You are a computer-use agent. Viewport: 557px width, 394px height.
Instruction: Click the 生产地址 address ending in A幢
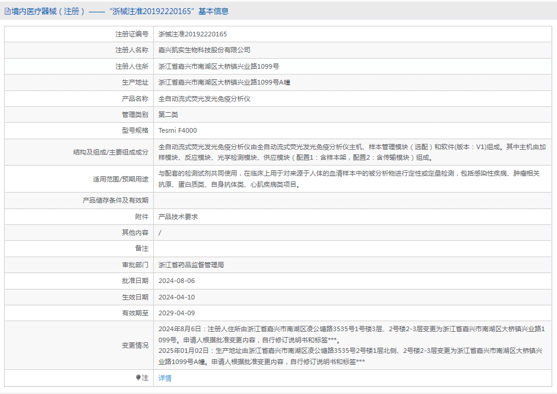point(224,83)
